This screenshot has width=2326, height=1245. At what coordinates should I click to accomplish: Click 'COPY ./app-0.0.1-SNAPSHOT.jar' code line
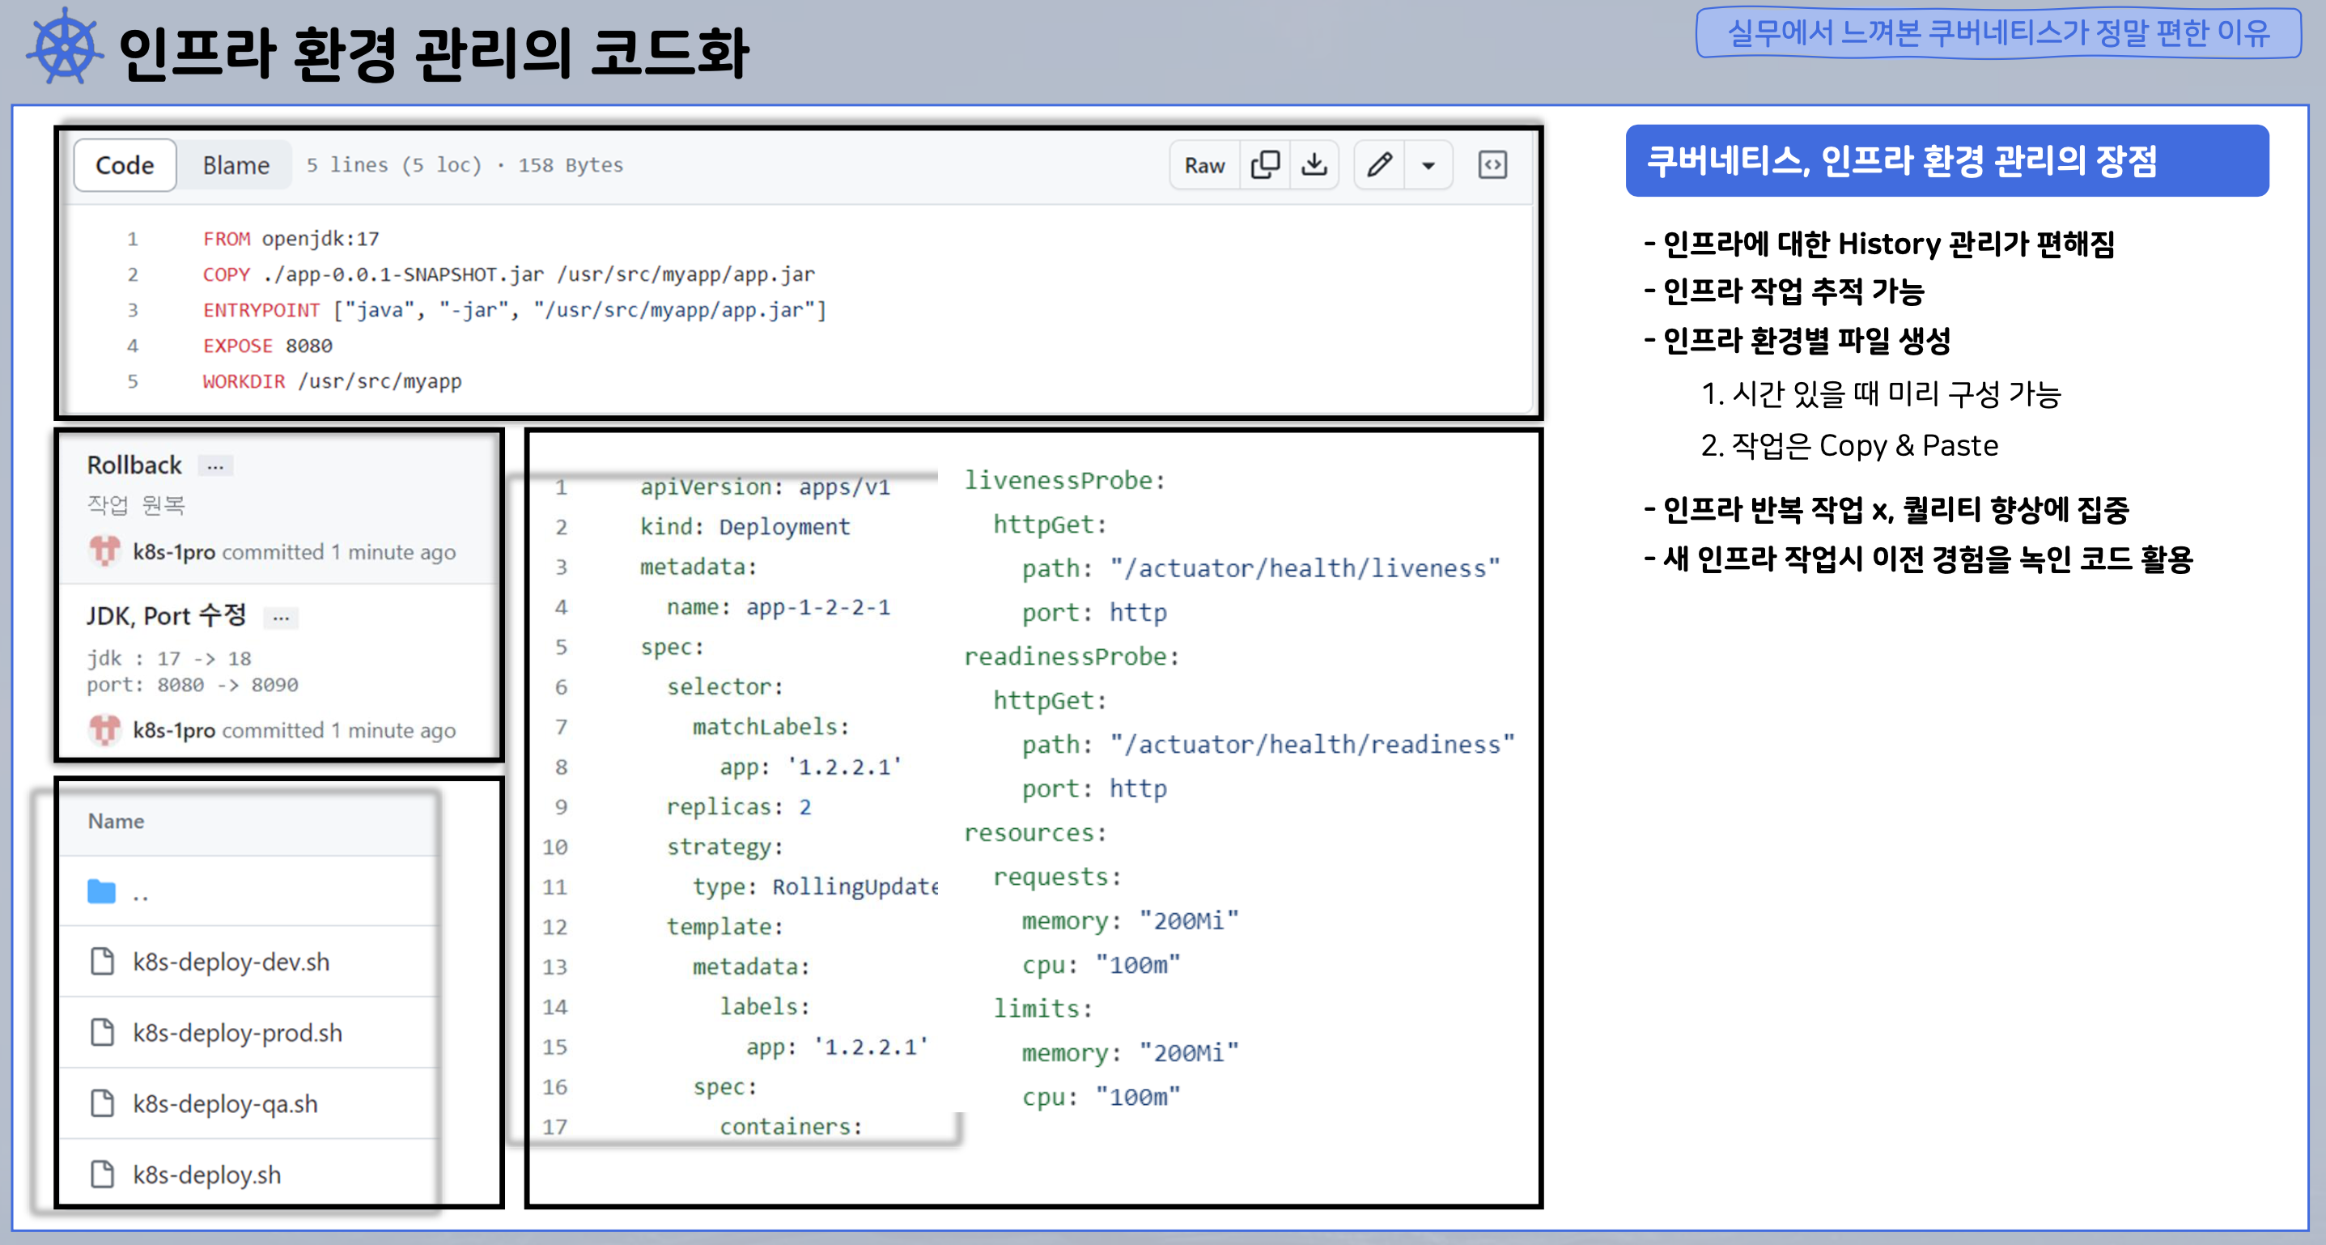(x=508, y=274)
